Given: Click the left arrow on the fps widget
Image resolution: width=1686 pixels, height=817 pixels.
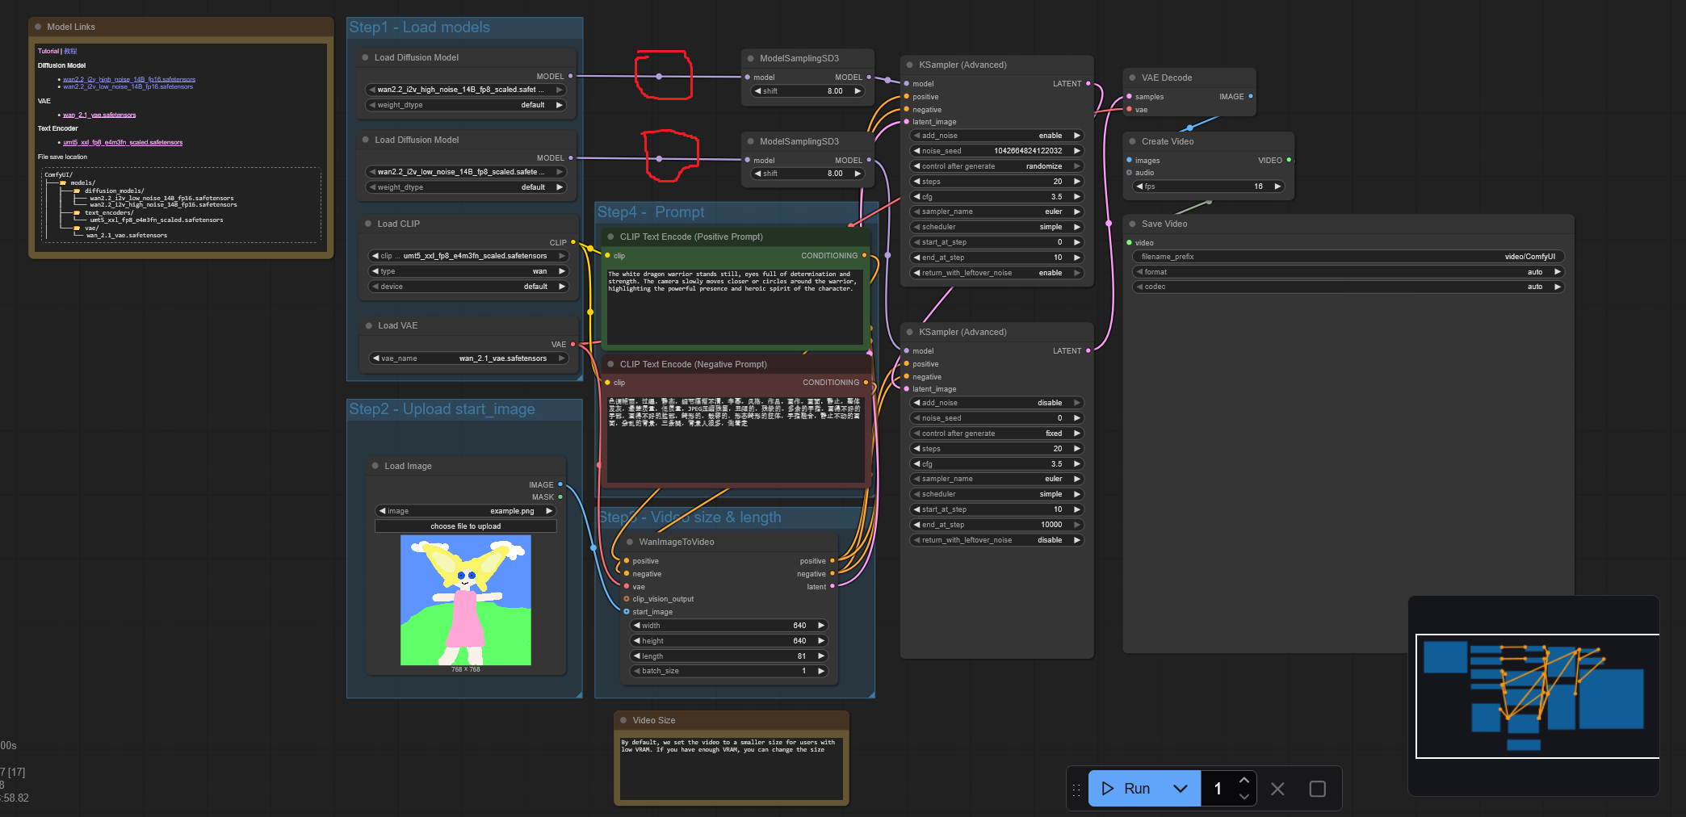Looking at the screenshot, I should point(1139,186).
